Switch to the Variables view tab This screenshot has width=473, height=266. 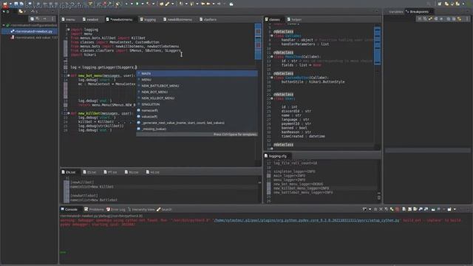[x=395, y=12]
